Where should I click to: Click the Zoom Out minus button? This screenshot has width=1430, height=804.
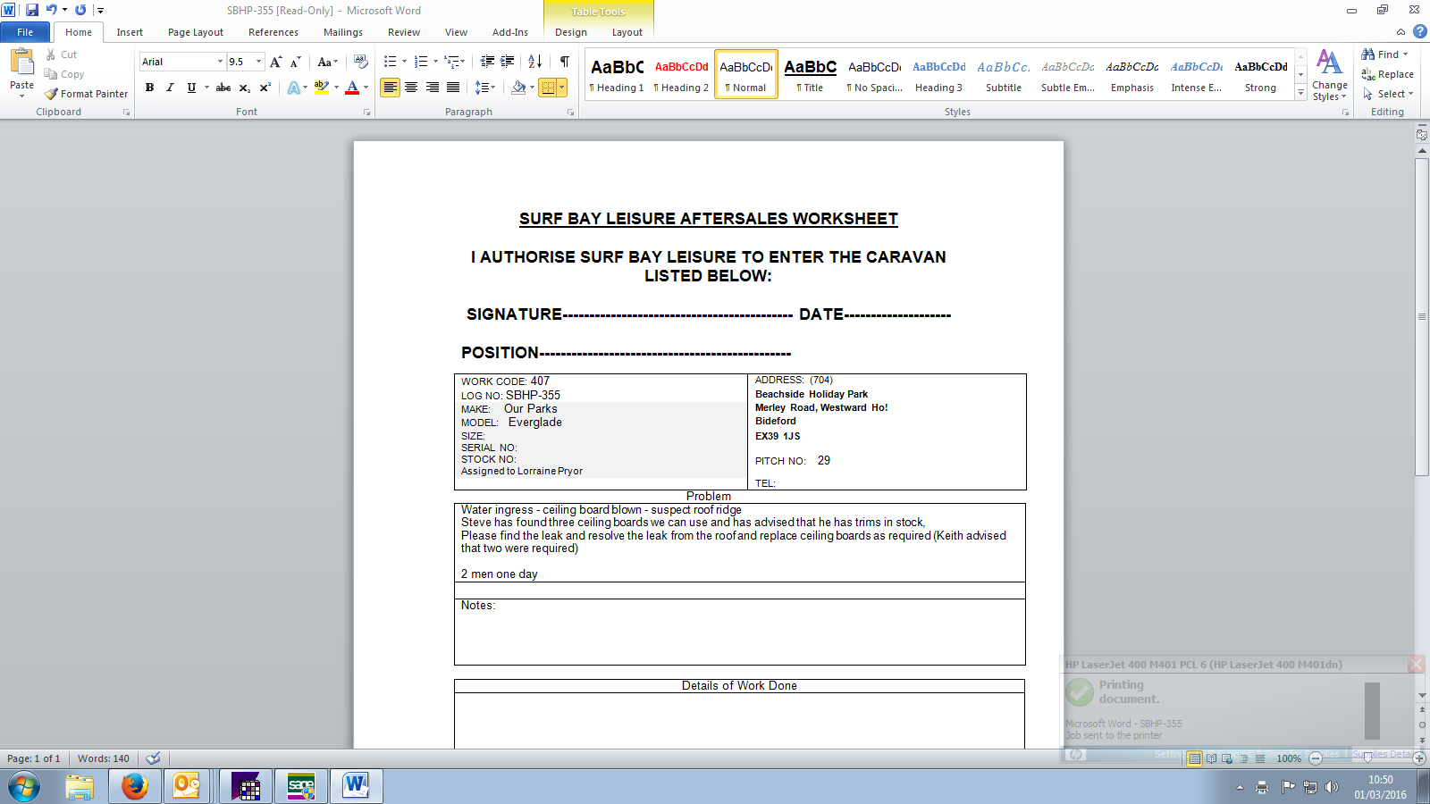click(x=1316, y=758)
